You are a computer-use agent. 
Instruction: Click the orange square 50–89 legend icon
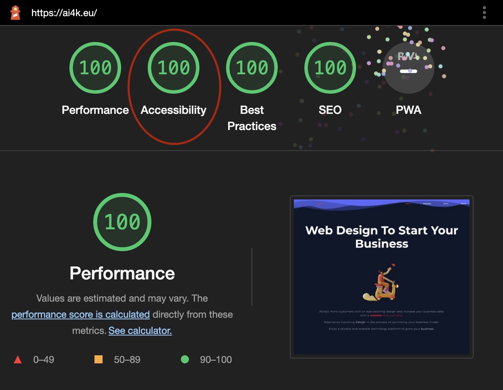click(x=98, y=359)
